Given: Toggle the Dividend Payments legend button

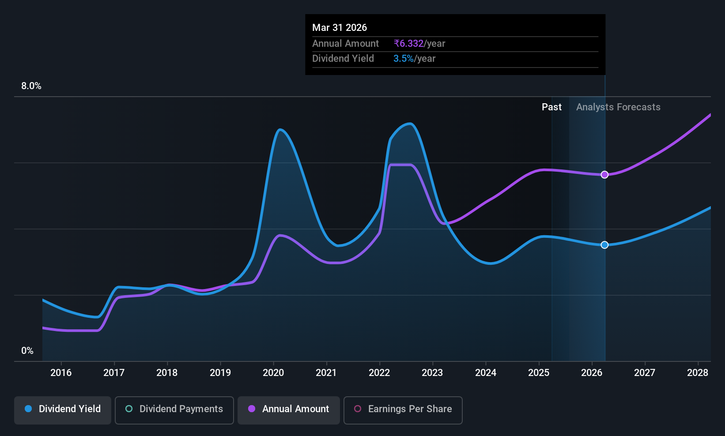Looking at the screenshot, I should pyautogui.click(x=174, y=410).
